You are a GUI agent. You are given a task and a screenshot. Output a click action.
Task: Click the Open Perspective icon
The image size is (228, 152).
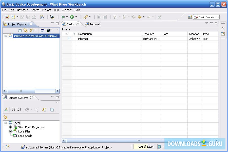(190, 17)
